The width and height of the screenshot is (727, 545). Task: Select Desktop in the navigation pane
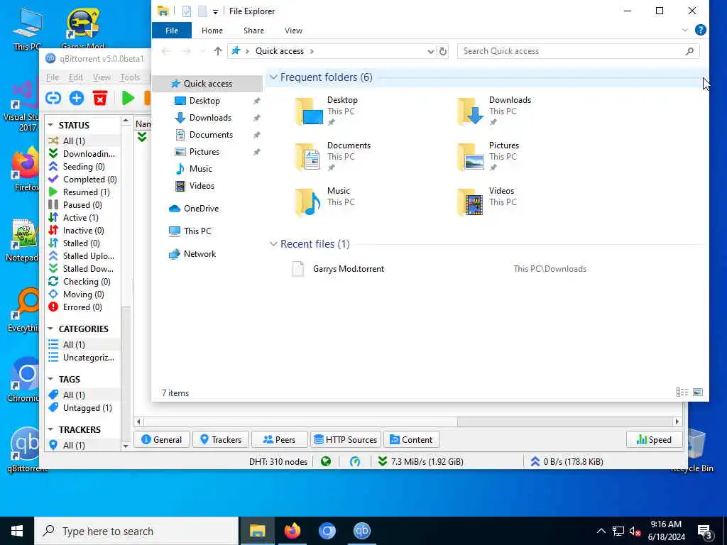coord(204,101)
